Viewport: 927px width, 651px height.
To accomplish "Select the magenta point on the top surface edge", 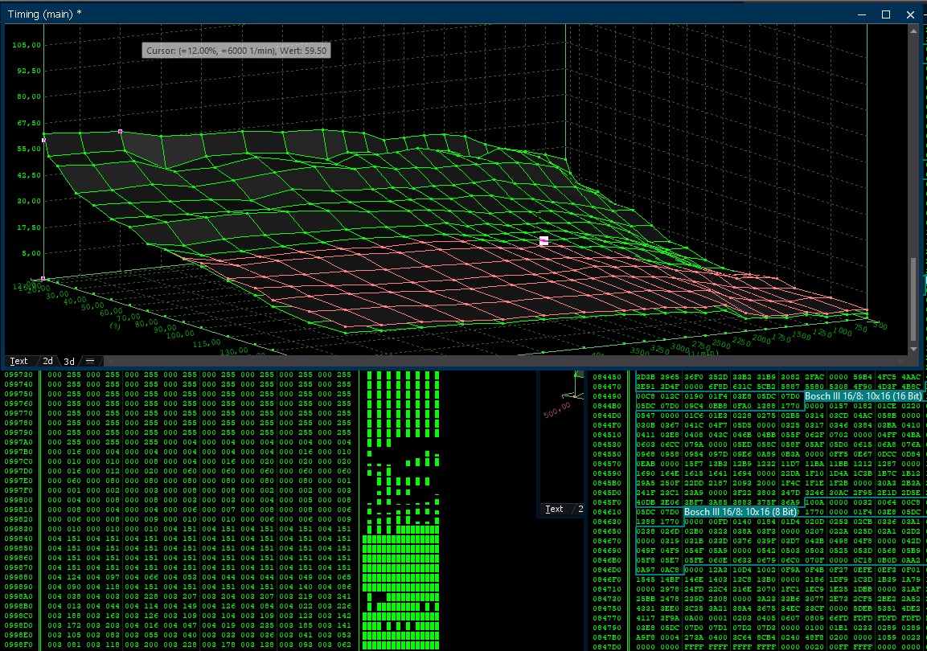I will tap(121, 131).
